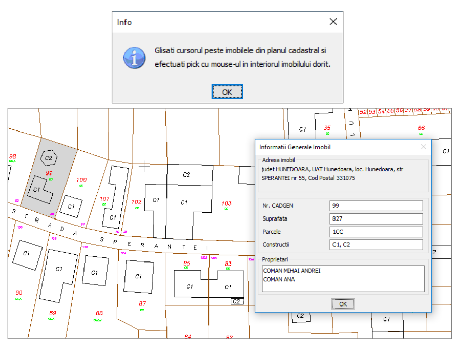Select the Parcele field showing 1CC
This screenshot has width=460, height=350.
point(376,232)
